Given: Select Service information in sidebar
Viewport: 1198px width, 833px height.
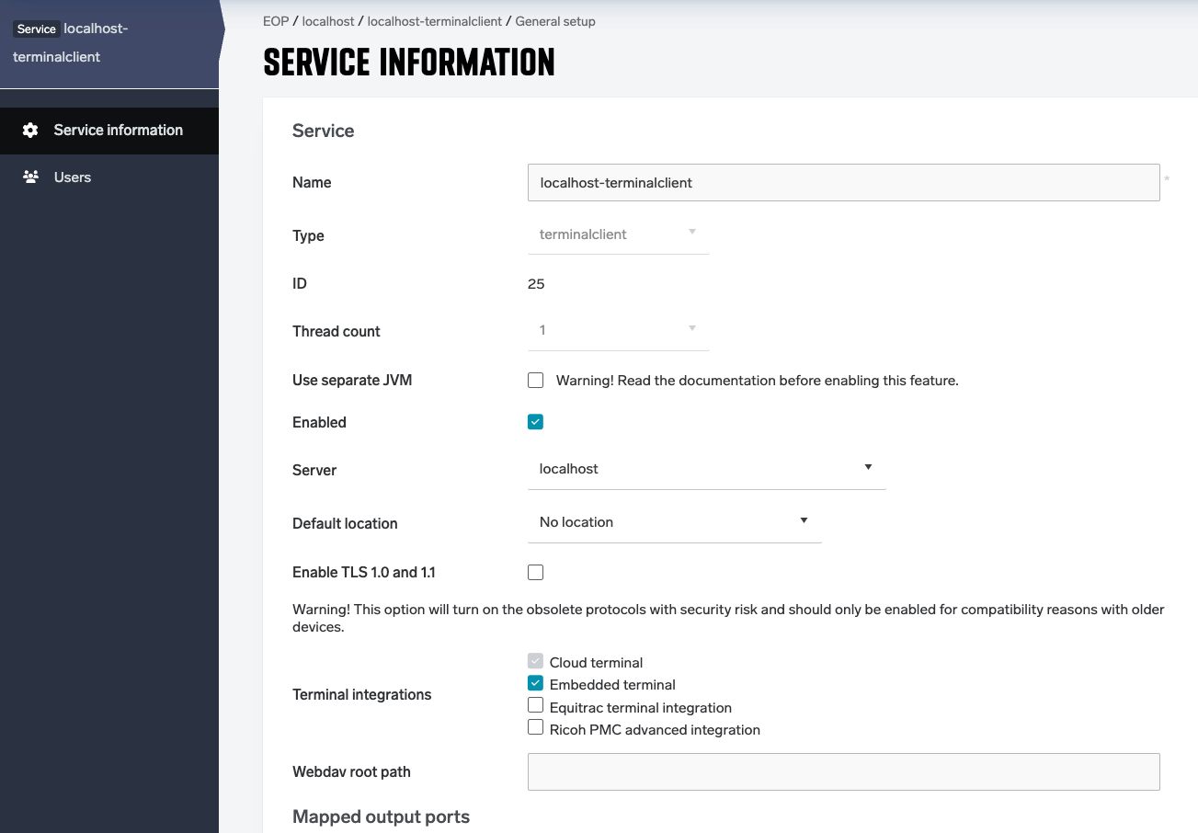Looking at the screenshot, I should tap(118, 131).
